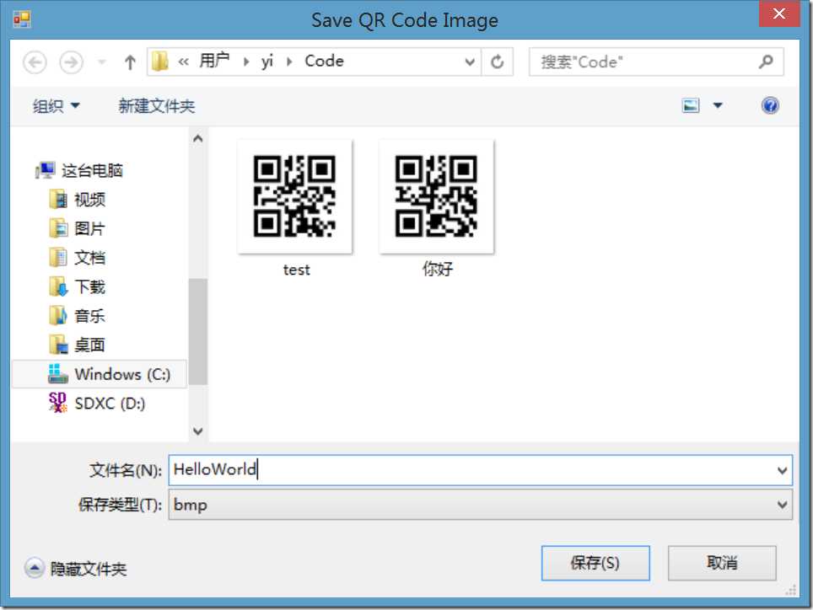Select 用户 in the address breadcrumb

[214, 62]
